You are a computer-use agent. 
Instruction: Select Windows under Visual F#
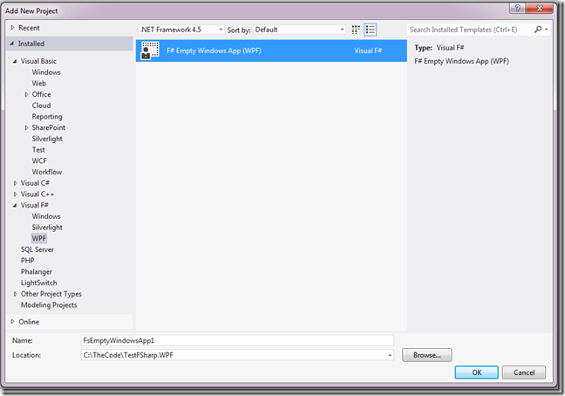pyautogui.click(x=46, y=216)
